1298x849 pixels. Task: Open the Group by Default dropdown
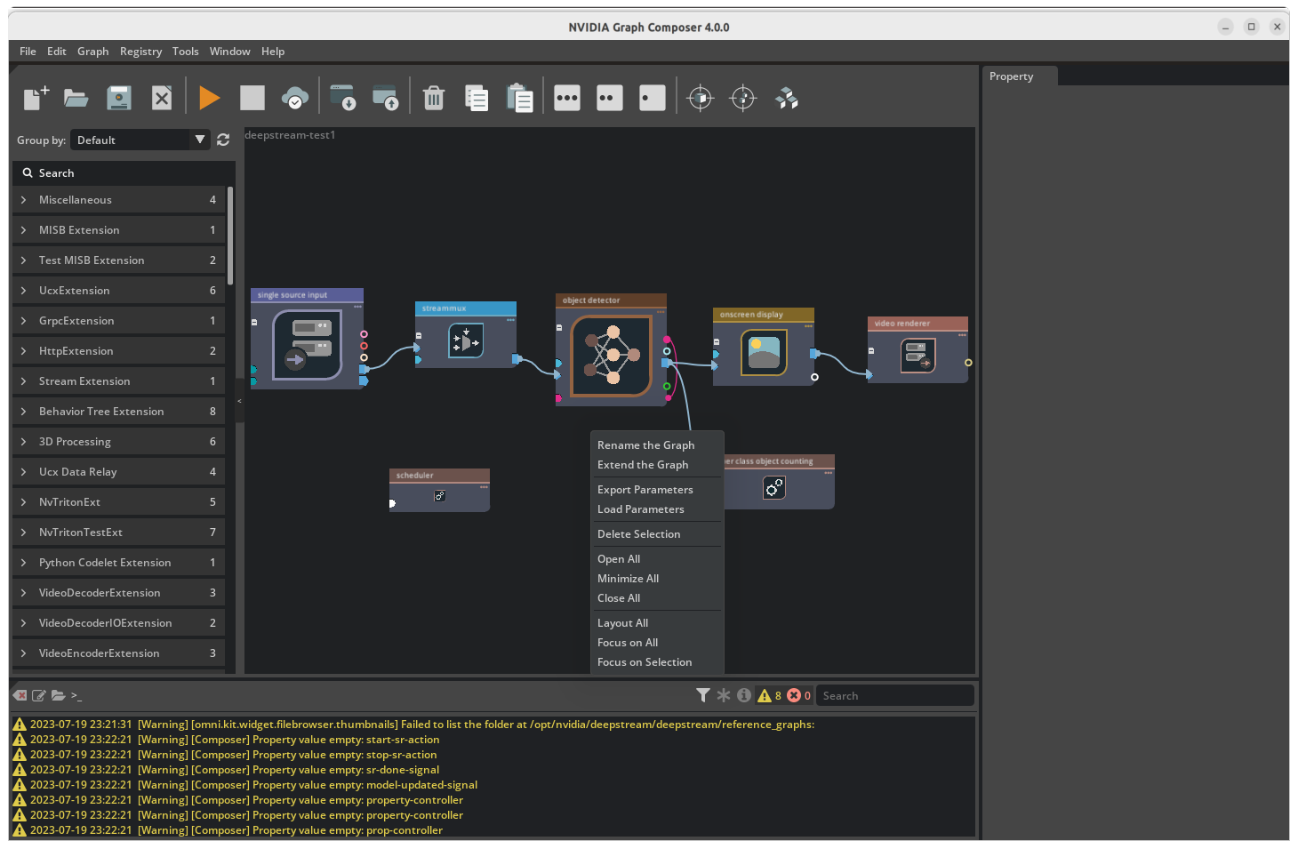click(x=140, y=140)
